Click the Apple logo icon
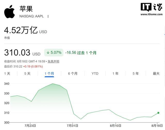165x130 pixels. 10,12
